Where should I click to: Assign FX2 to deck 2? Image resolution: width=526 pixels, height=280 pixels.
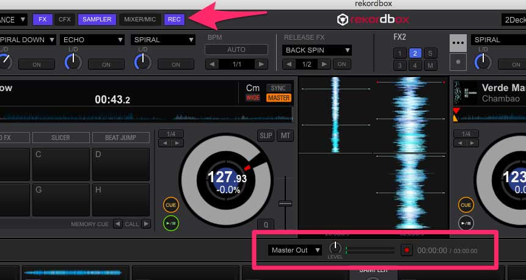click(x=415, y=53)
